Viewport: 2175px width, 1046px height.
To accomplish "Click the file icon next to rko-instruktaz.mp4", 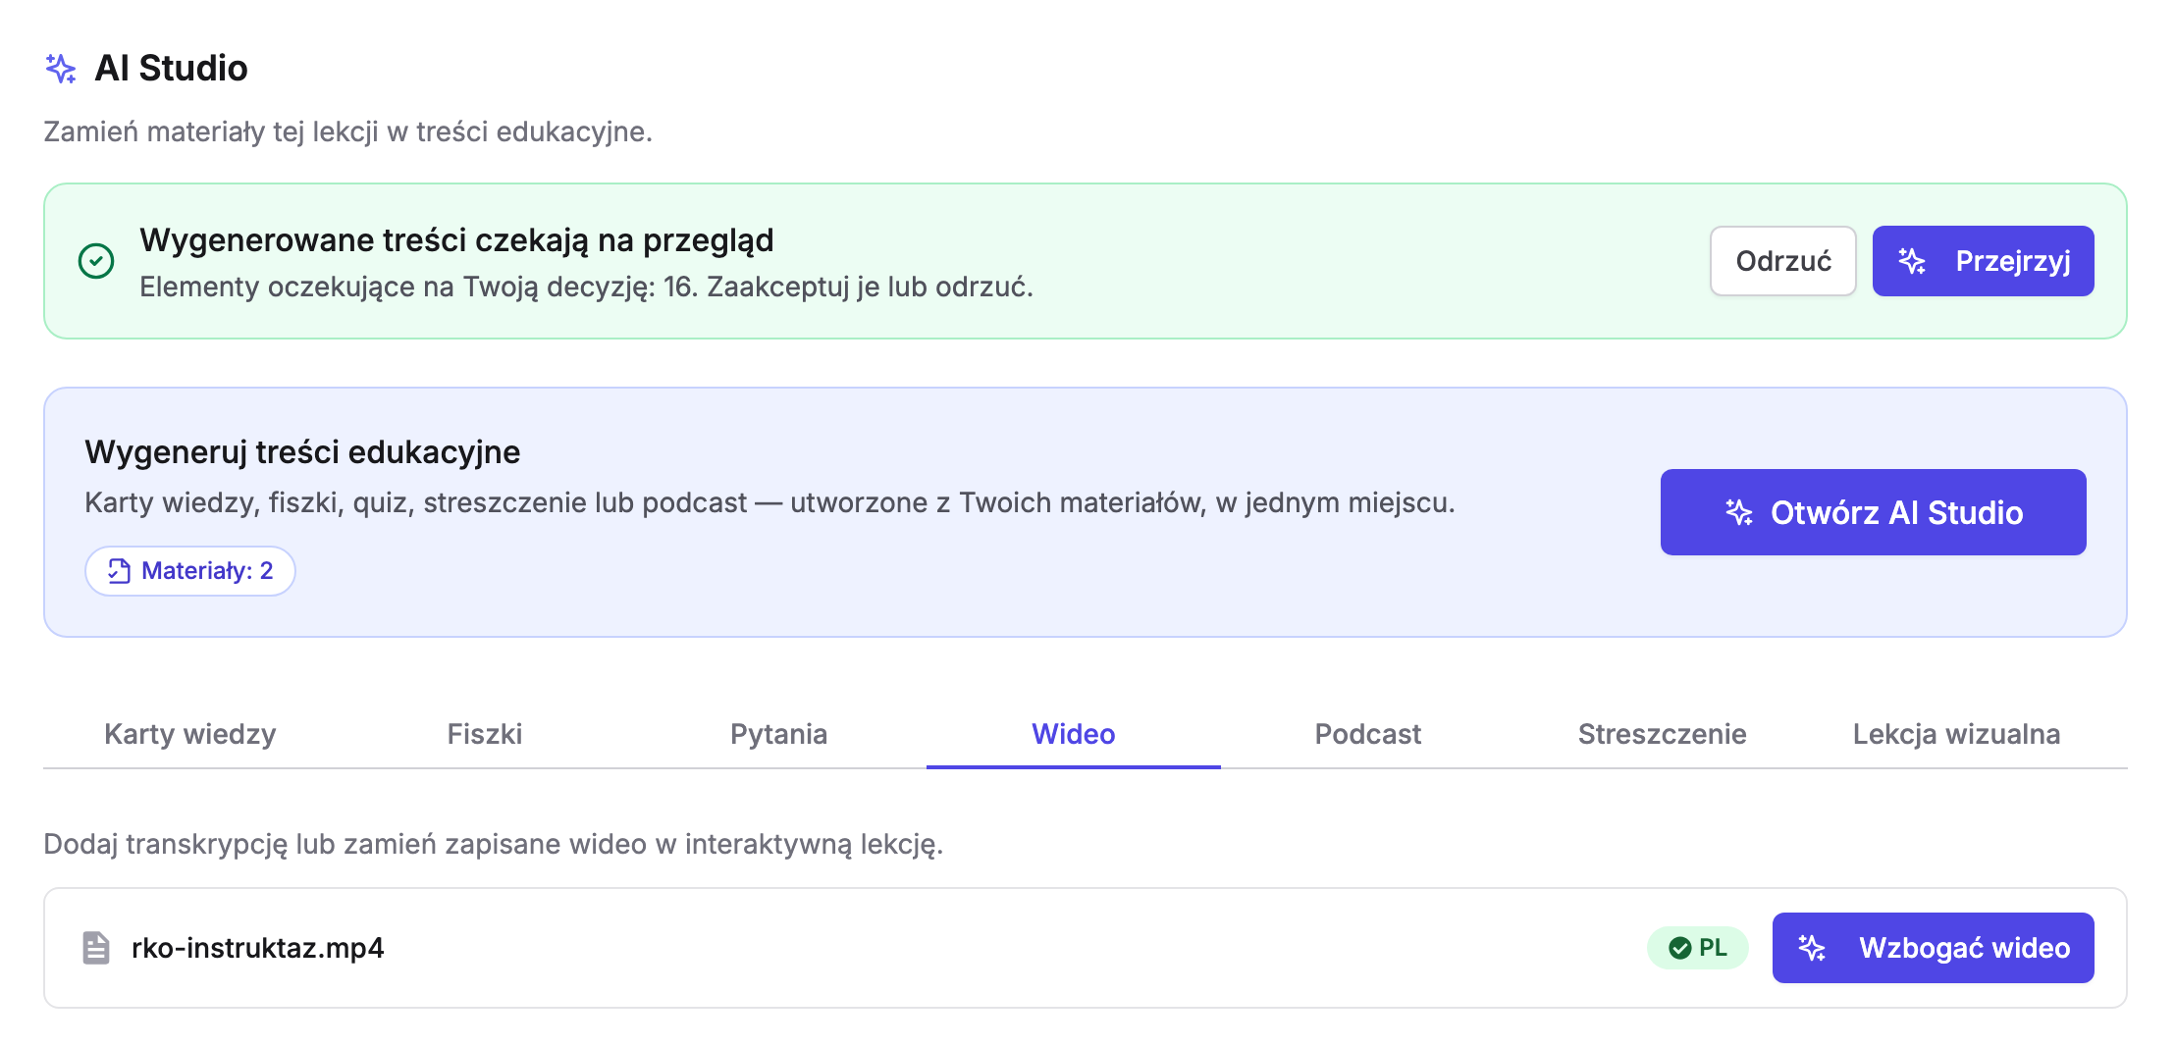I will [x=96, y=948].
